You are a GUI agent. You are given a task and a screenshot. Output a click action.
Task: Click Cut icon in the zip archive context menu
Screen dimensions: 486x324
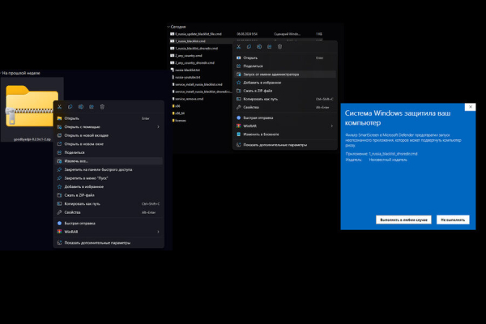pyautogui.click(x=59, y=107)
